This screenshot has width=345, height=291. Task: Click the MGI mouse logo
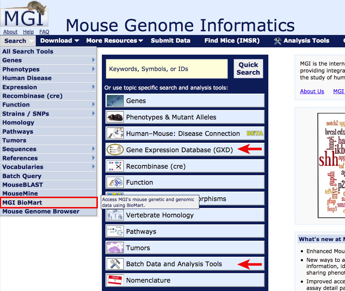tap(24, 14)
